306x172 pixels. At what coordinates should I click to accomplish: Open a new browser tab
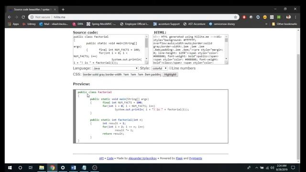tap(63, 10)
